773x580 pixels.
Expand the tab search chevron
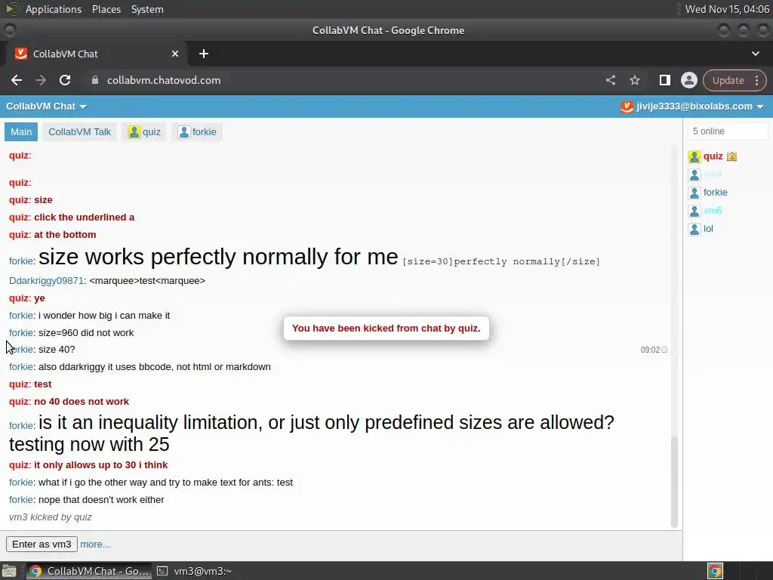click(x=755, y=54)
